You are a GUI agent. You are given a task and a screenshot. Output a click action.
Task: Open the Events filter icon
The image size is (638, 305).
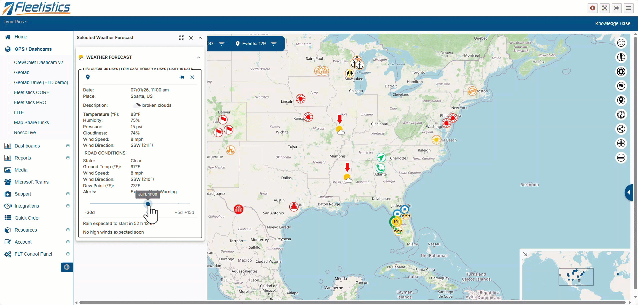tap(274, 44)
